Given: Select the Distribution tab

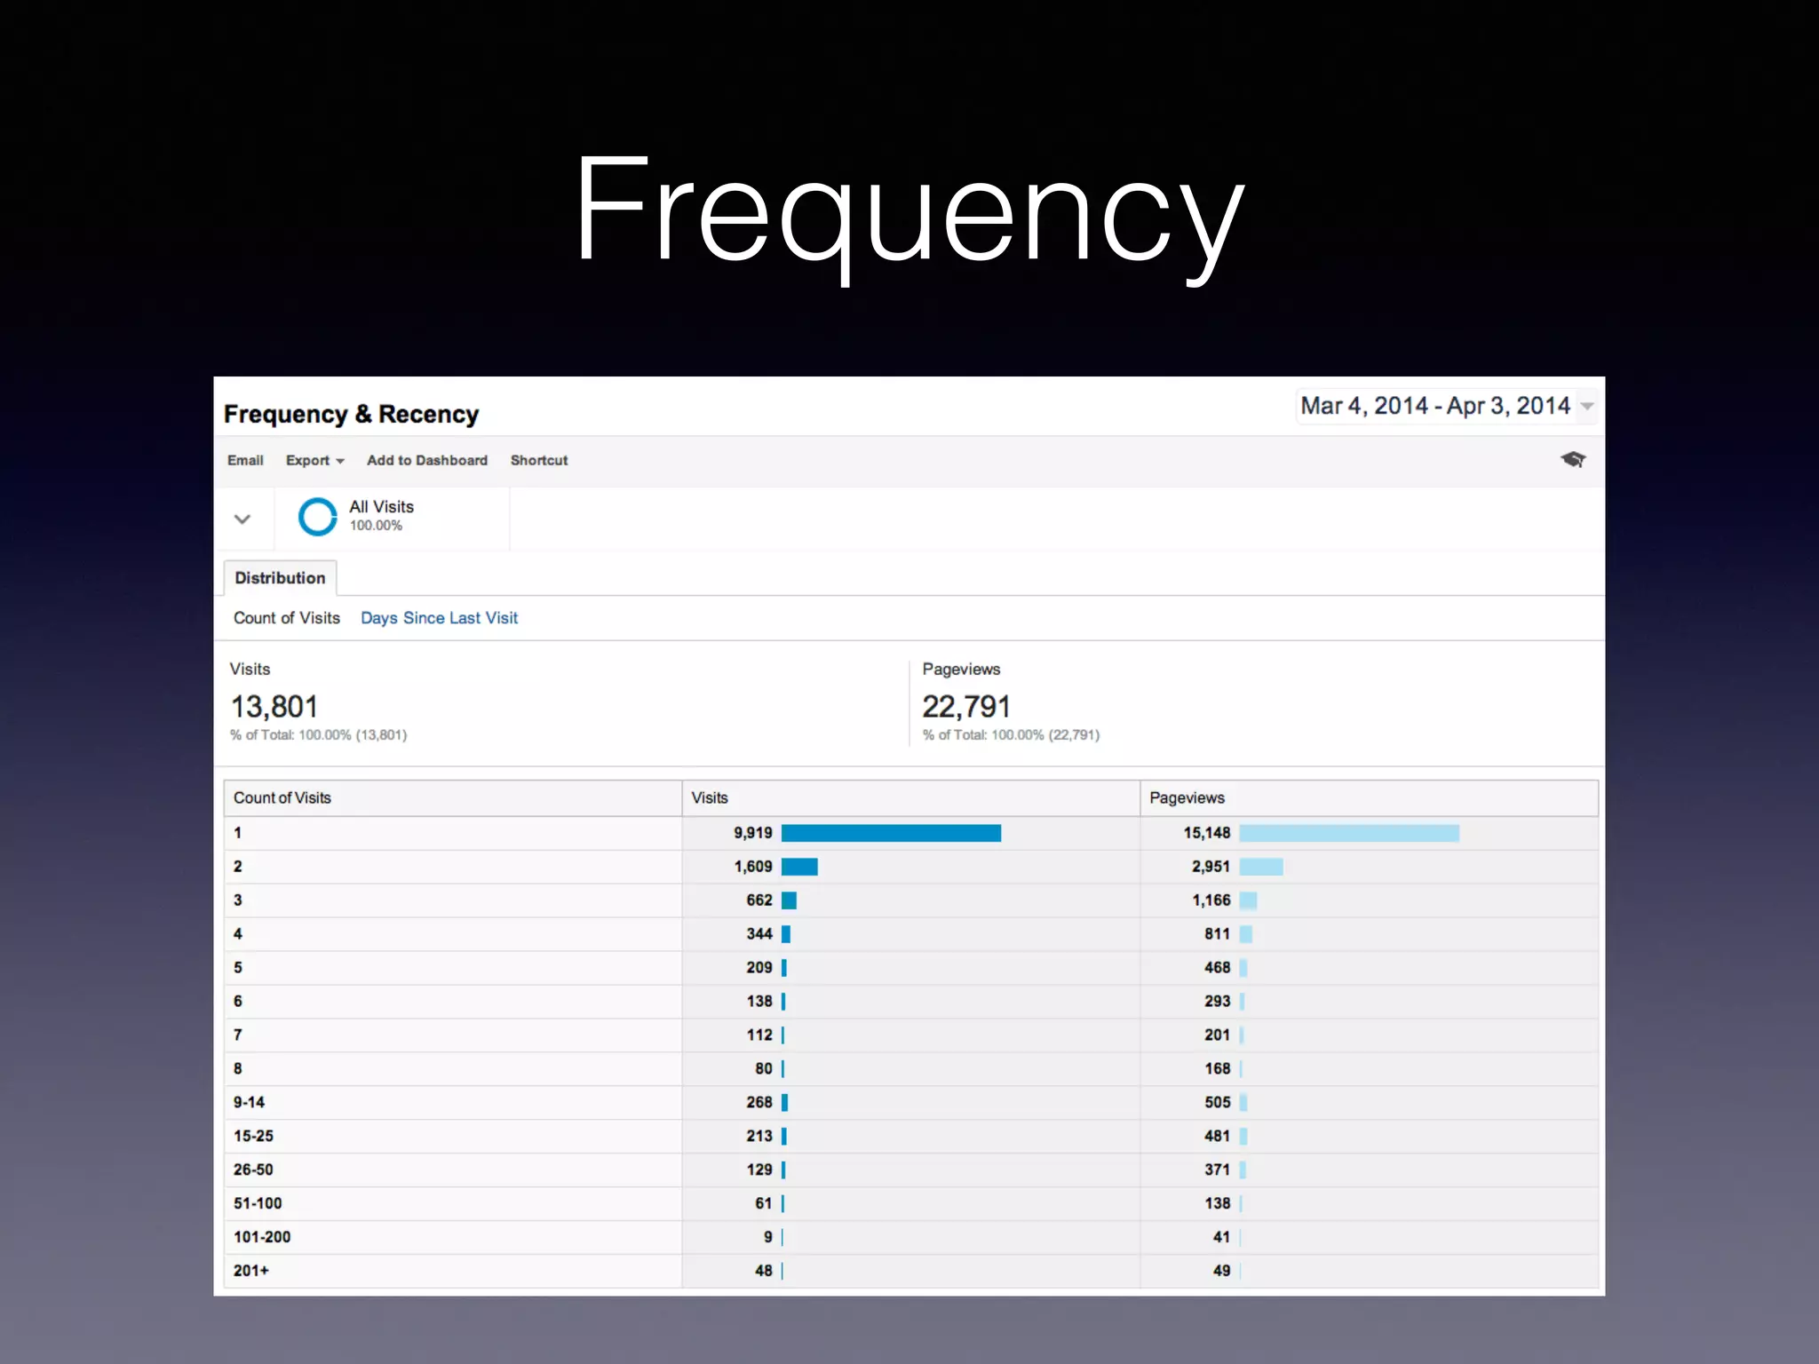Looking at the screenshot, I should click(x=280, y=578).
